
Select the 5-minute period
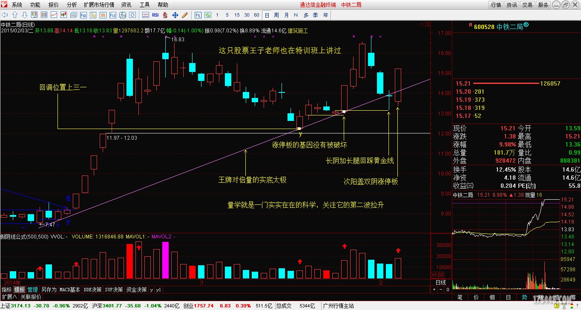(x=227, y=15)
